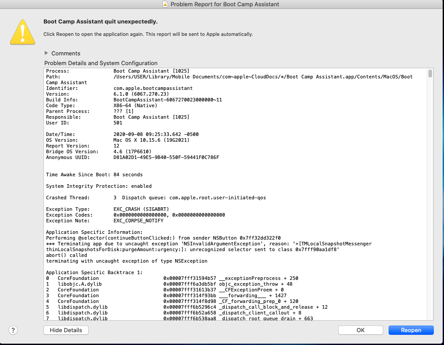Select User ID value '501'
The height and width of the screenshot is (345, 444).
tap(118, 123)
